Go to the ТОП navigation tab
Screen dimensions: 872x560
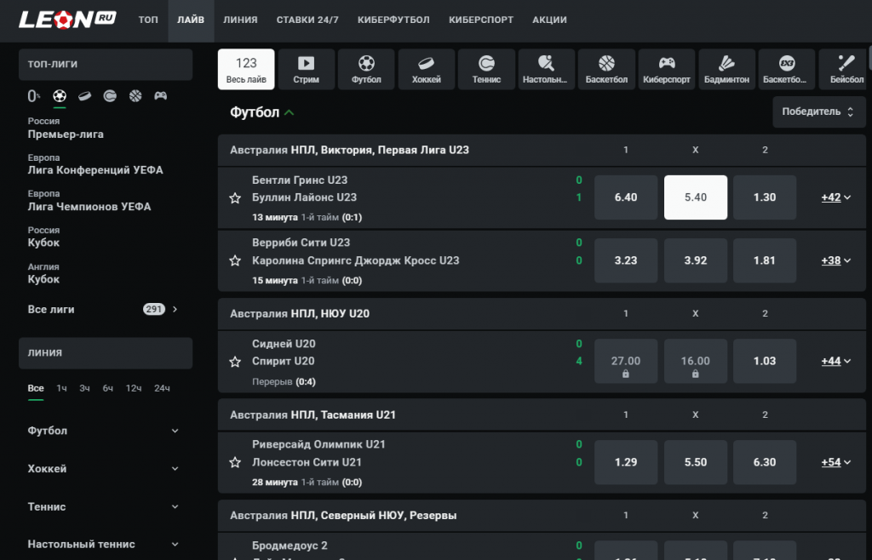tap(148, 20)
